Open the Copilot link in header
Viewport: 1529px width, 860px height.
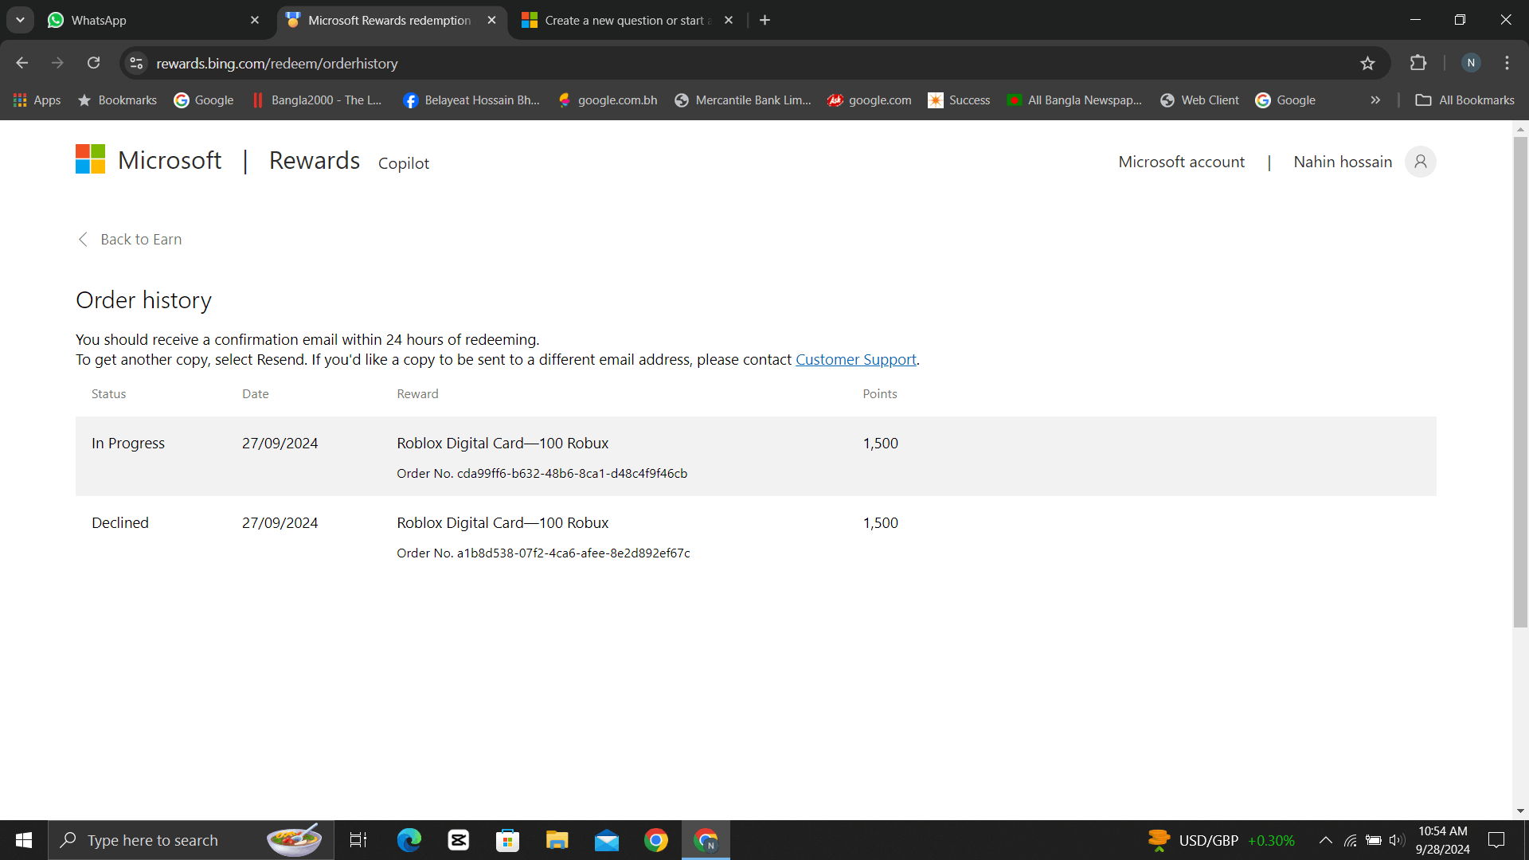click(x=403, y=163)
